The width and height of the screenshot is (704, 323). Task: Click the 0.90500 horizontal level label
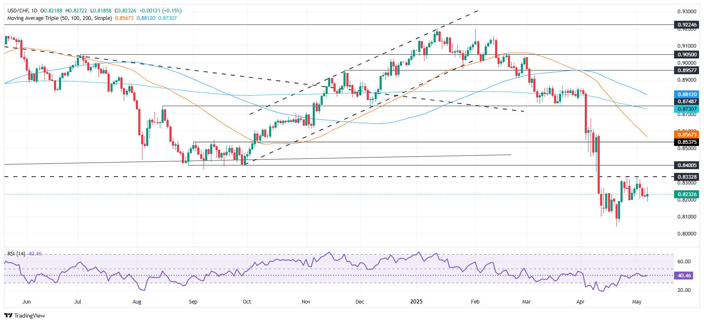coord(687,54)
